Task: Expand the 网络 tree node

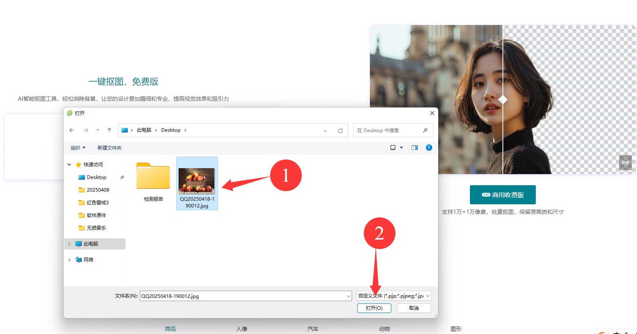Action: coord(69,260)
